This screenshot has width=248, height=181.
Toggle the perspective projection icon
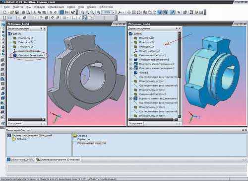coord(172,12)
